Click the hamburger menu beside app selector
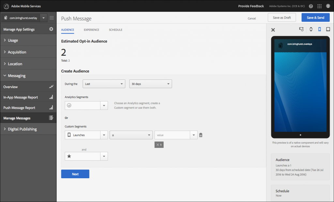 pos(52,18)
